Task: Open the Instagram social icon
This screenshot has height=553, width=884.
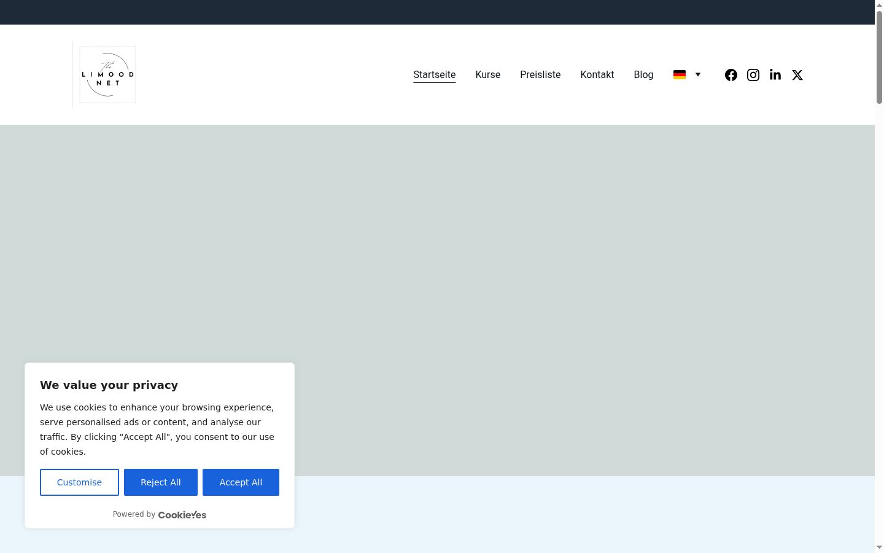Action: 753,75
